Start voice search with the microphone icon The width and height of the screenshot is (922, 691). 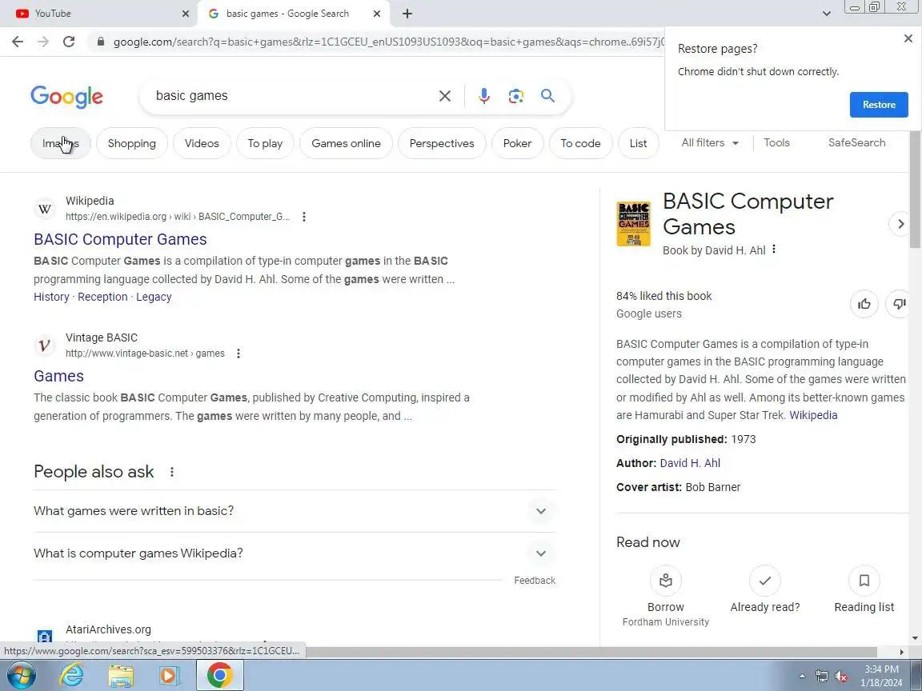click(484, 96)
